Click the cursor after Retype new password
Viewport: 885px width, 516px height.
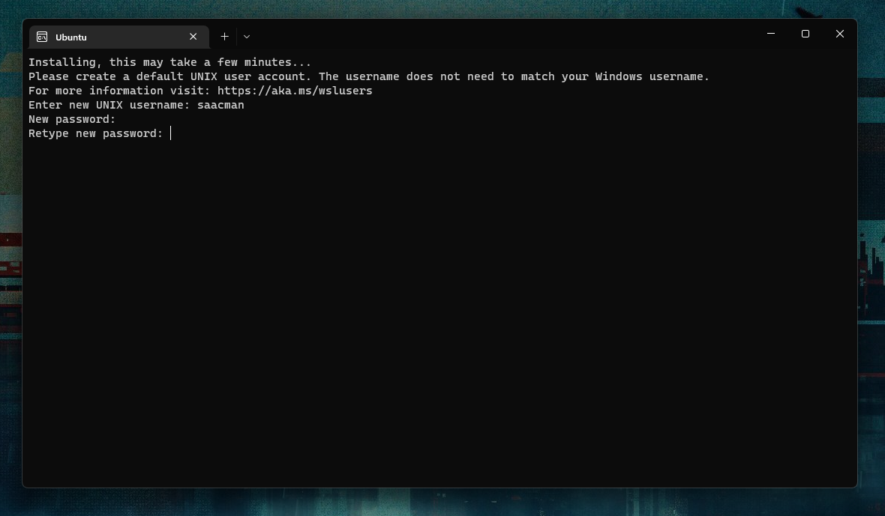point(171,133)
